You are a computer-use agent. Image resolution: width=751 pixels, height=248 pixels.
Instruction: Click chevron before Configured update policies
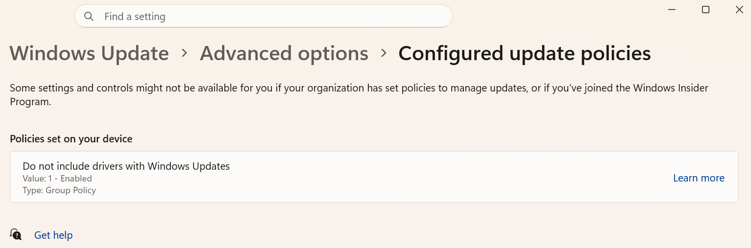point(384,53)
